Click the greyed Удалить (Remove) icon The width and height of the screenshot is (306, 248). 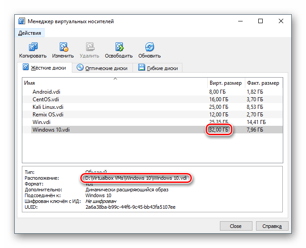click(90, 47)
